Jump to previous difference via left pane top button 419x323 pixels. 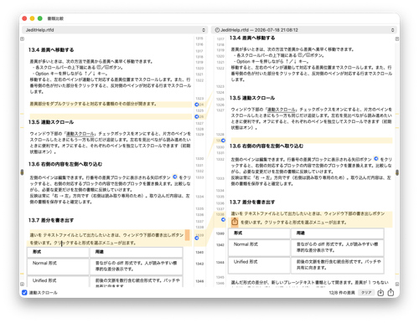[22, 38]
